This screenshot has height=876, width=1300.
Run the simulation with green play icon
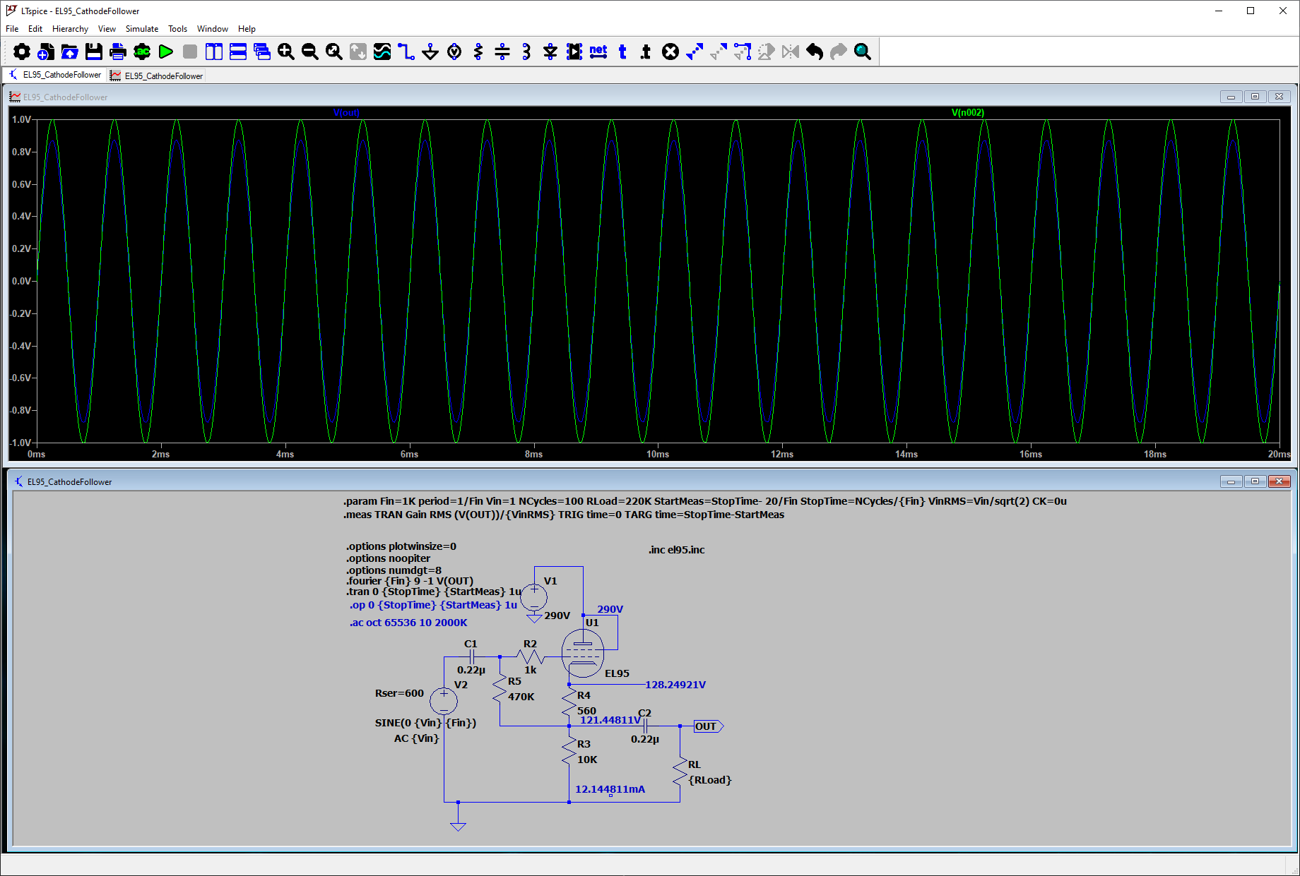(x=166, y=52)
